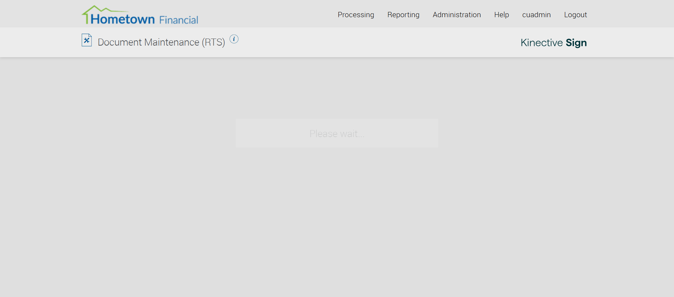Click the Document Maintenance wrench page icon
674x297 pixels.
pyautogui.click(x=87, y=40)
